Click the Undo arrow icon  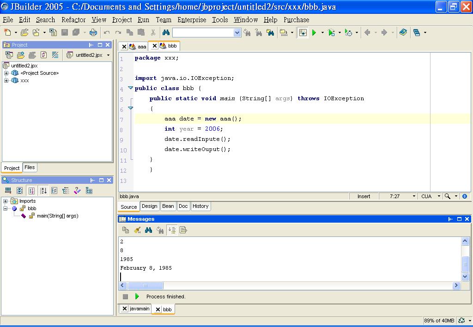[107, 32]
